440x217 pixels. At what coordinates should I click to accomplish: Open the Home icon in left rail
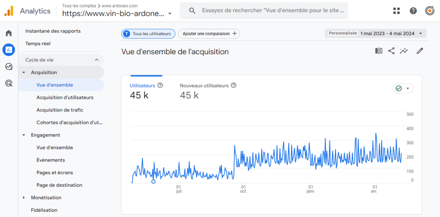point(9,33)
